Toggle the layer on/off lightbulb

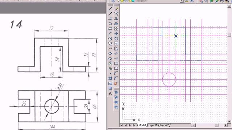[119, 1]
